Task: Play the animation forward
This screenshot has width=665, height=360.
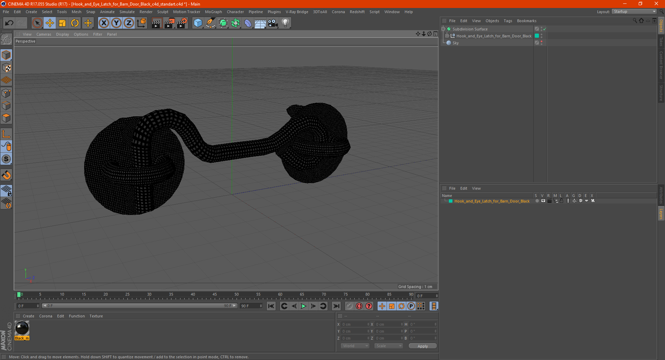Action: click(303, 306)
